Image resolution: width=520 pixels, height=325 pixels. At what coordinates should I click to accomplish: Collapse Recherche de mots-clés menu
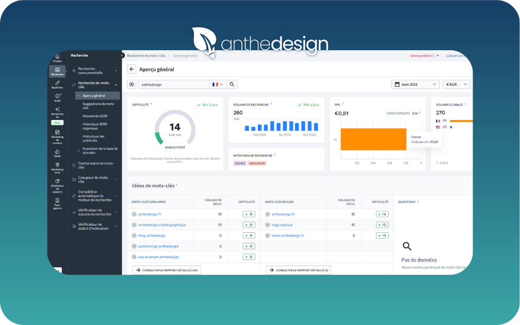pos(116,85)
